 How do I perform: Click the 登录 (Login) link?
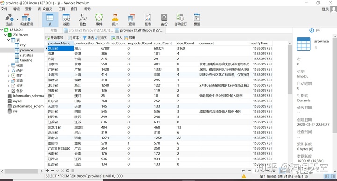pyautogui.click(x=325, y=9)
